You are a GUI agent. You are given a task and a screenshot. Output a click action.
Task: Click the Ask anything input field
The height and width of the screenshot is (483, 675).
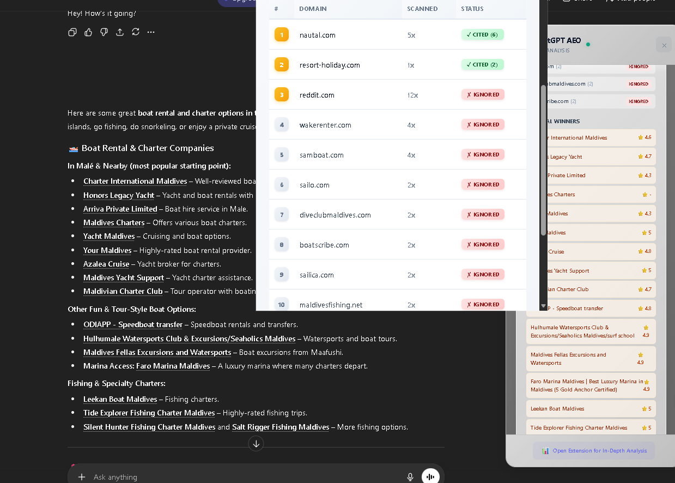[x=245, y=477]
